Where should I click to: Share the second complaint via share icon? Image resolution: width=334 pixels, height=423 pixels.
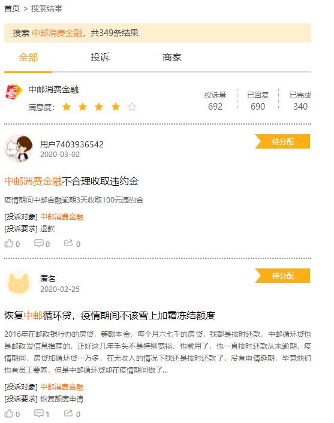[68, 413]
